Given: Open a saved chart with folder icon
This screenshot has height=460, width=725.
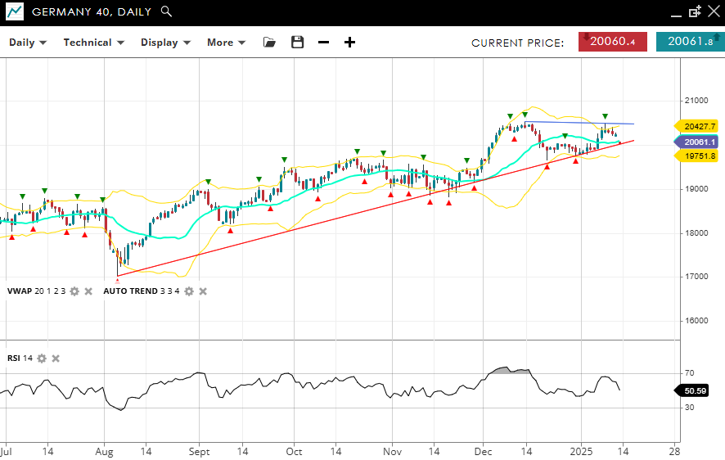Looking at the screenshot, I should [269, 43].
